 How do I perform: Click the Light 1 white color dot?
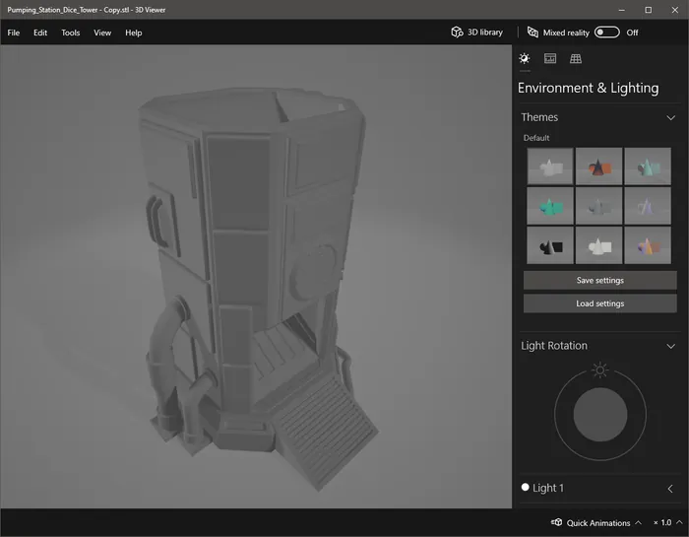pyautogui.click(x=526, y=488)
